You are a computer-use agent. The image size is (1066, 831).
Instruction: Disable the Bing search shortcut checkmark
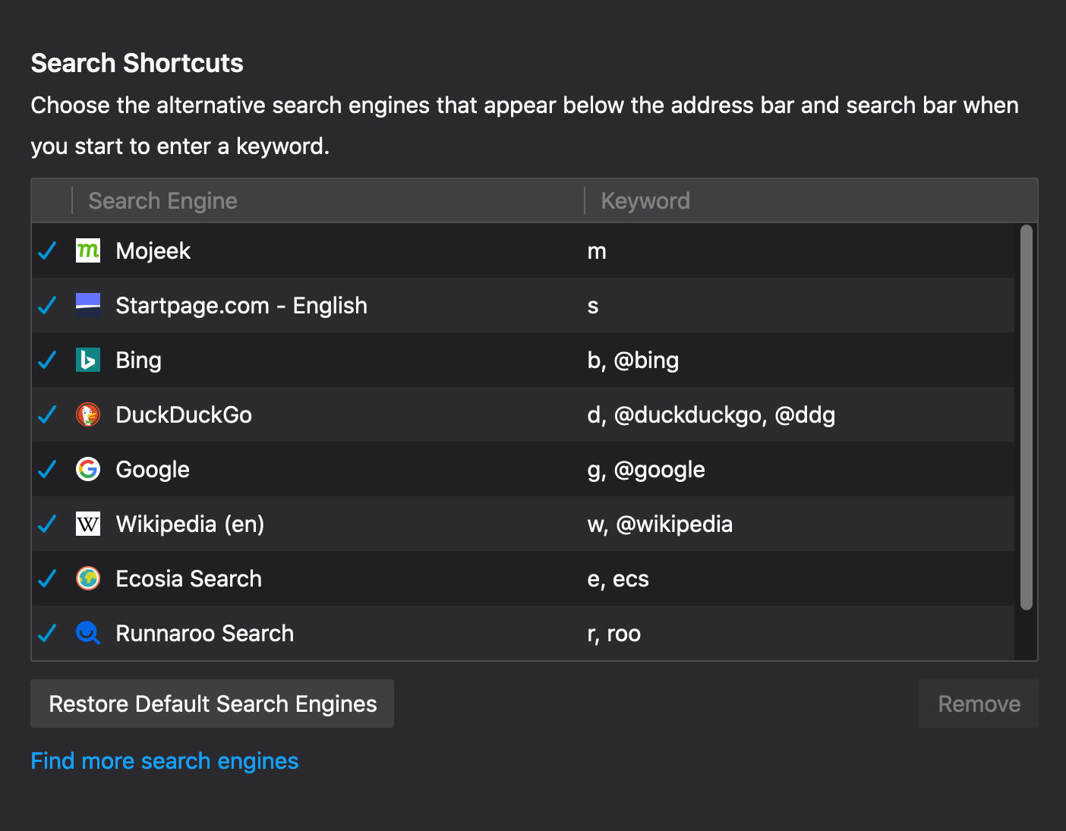47,360
